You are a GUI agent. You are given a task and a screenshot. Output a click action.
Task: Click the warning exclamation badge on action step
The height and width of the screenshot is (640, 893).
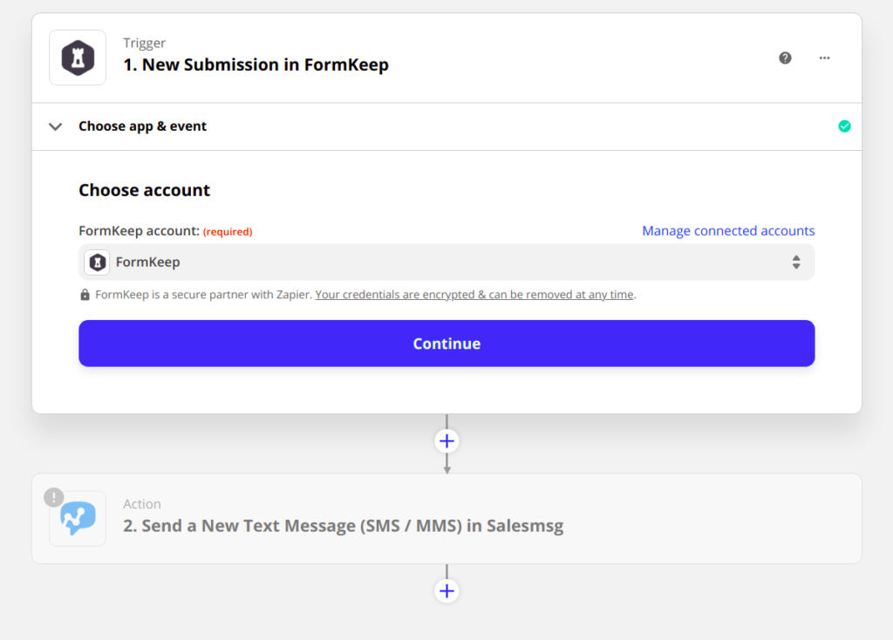click(x=54, y=497)
